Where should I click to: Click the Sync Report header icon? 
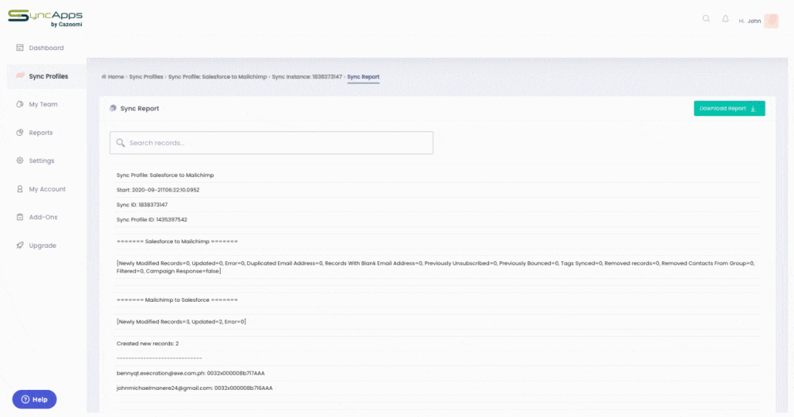pyautogui.click(x=113, y=109)
